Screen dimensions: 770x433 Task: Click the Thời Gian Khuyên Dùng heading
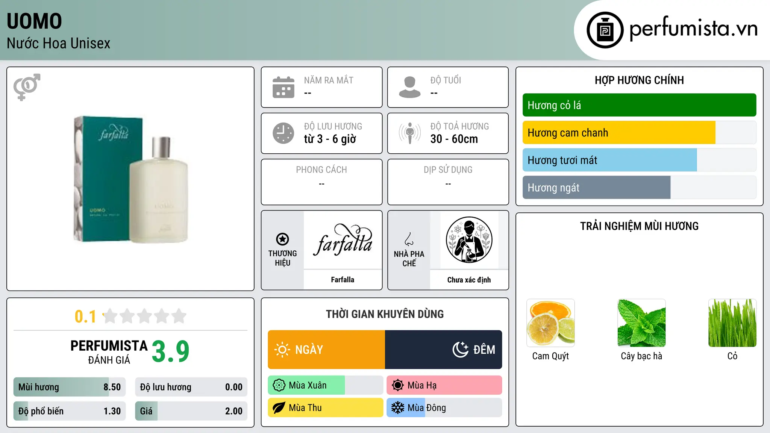point(385,314)
